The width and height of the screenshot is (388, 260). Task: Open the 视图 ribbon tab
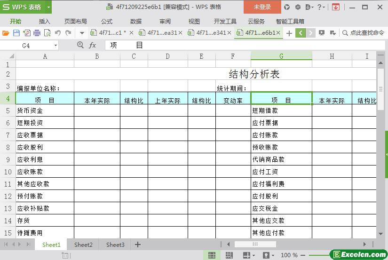click(194, 22)
